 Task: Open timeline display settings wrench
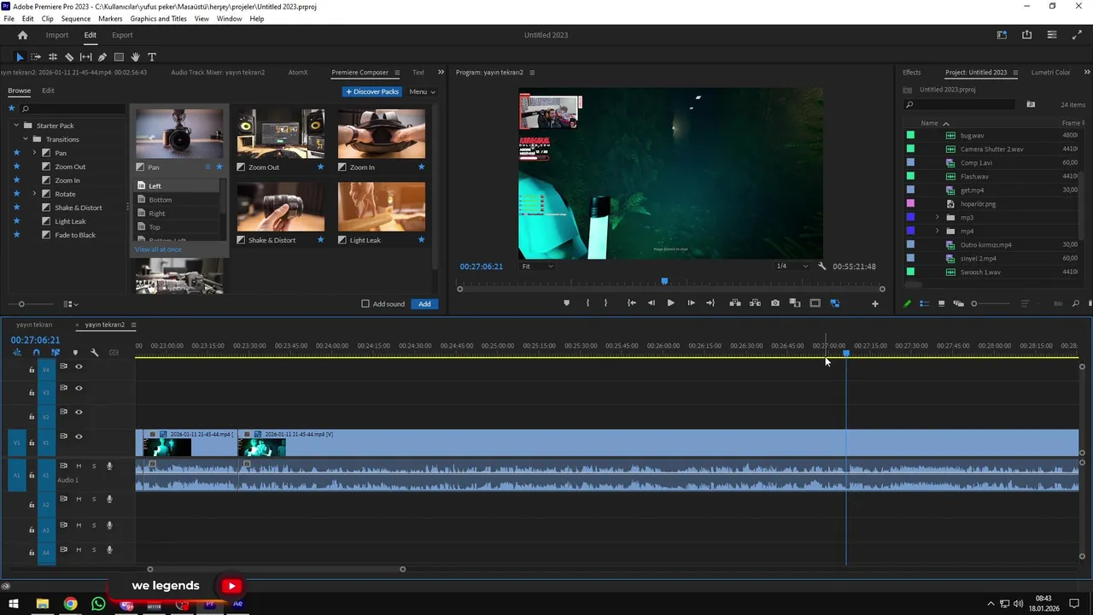point(95,352)
